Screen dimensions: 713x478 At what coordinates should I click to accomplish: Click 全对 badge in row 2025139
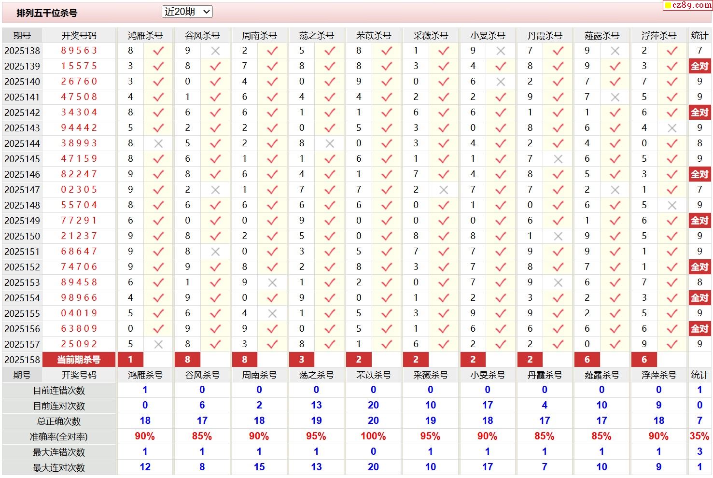coord(699,66)
